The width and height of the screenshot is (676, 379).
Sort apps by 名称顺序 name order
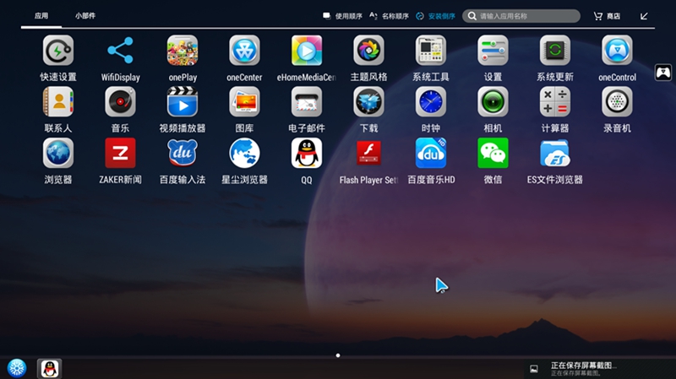pos(389,16)
